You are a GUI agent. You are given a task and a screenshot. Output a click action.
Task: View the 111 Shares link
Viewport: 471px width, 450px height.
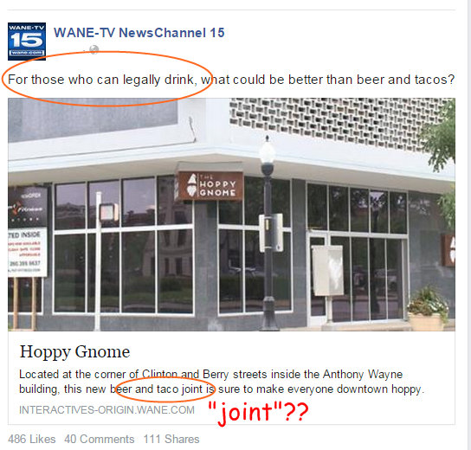171,439
